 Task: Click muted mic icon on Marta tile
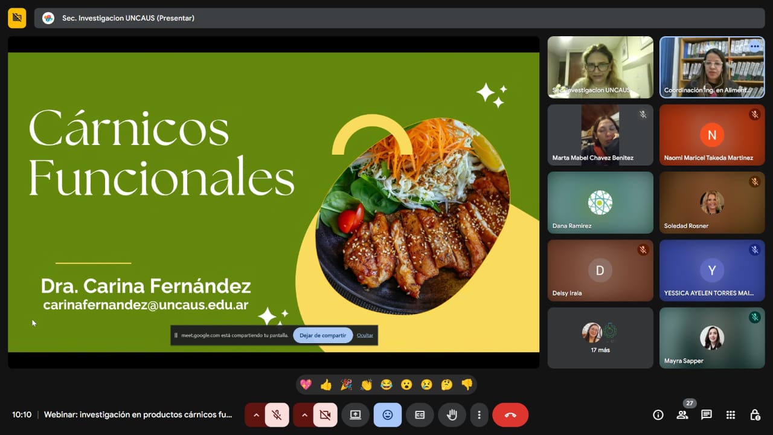tap(643, 114)
